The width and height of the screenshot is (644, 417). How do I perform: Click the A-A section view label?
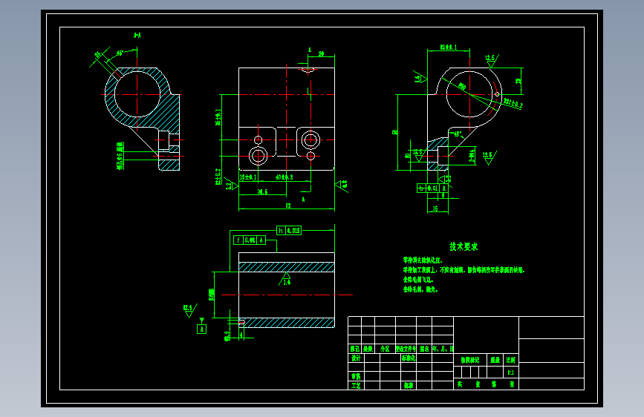(x=137, y=36)
